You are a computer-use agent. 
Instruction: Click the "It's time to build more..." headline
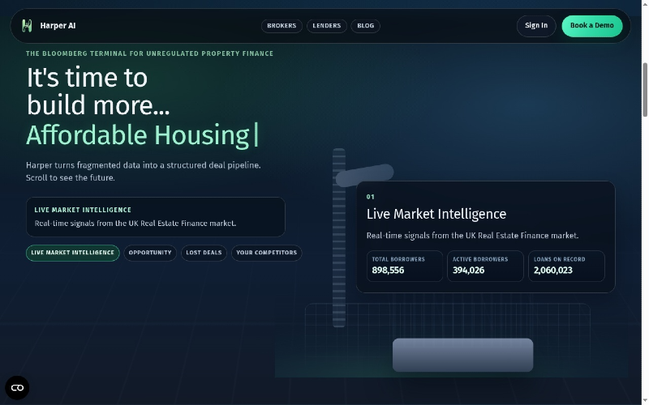(x=98, y=92)
